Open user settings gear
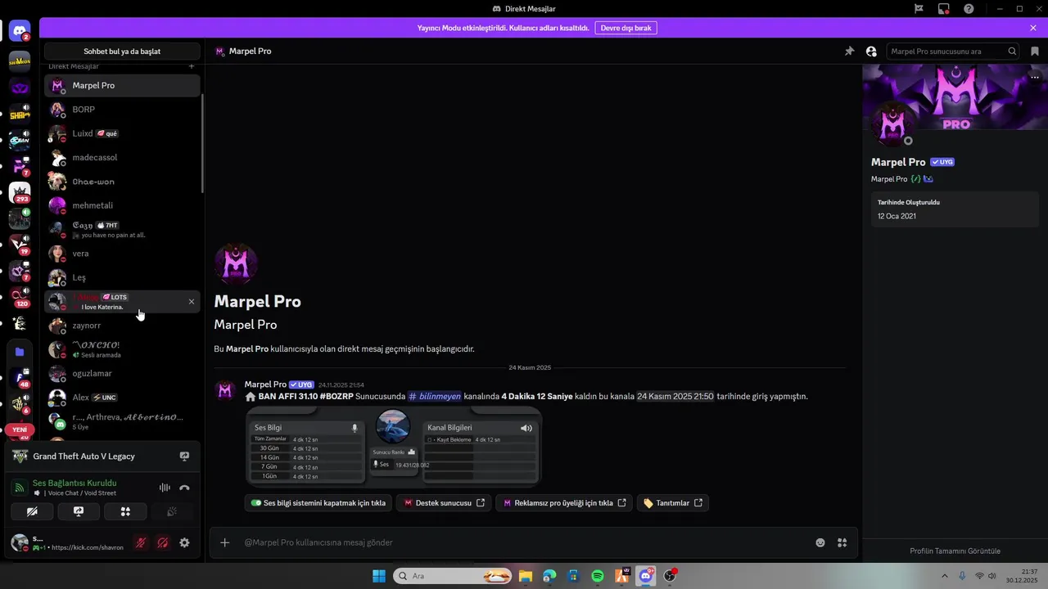 184,542
